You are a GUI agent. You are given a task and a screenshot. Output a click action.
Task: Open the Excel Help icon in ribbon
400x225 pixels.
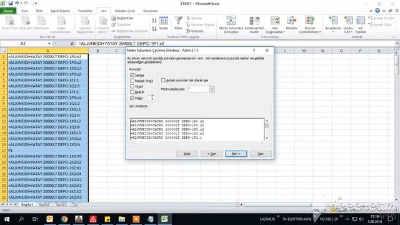(377, 11)
